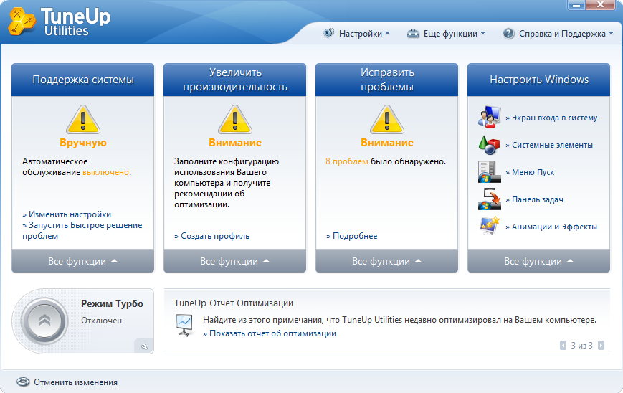This screenshot has height=393, width=623.
Task: Click the warning triangle above Вручную
Action: pos(83,120)
